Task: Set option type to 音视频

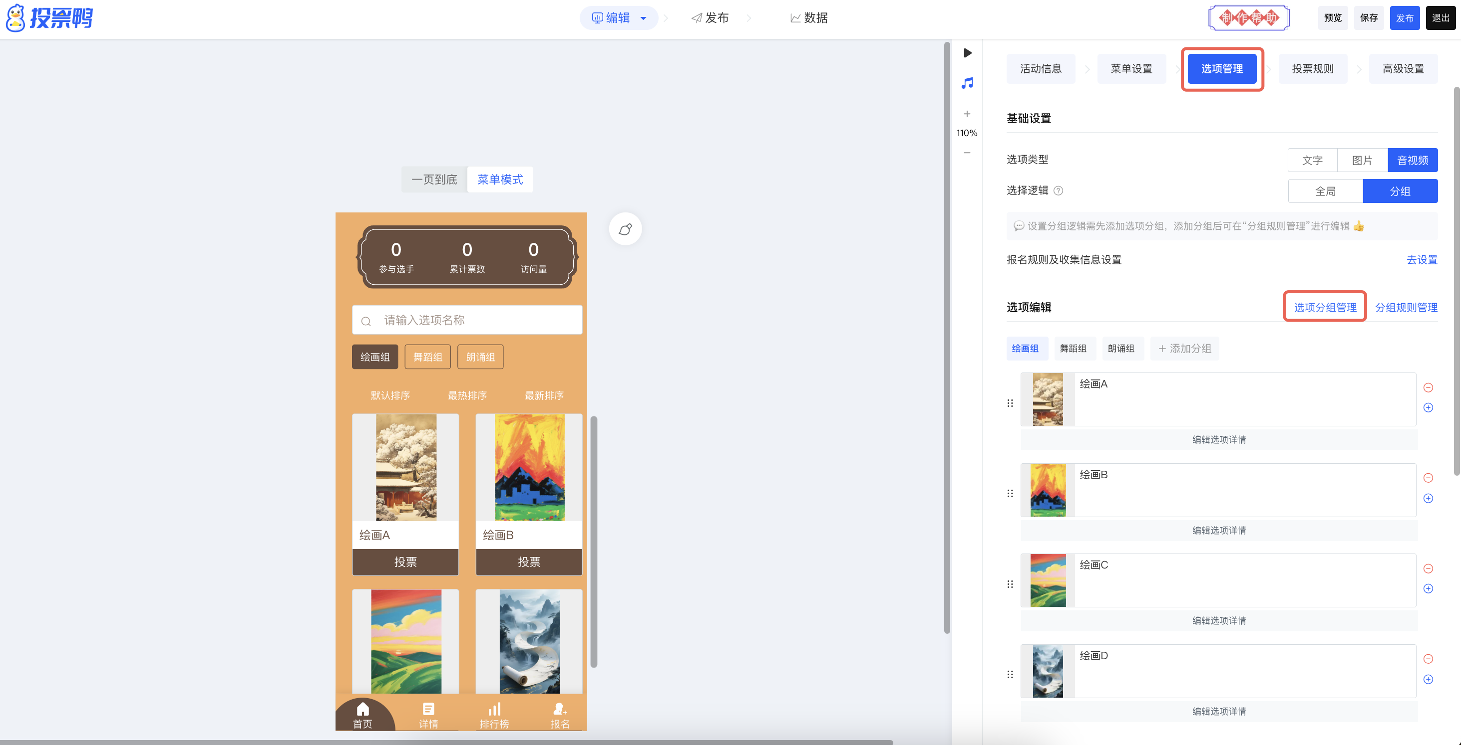Action: (x=1412, y=161)
